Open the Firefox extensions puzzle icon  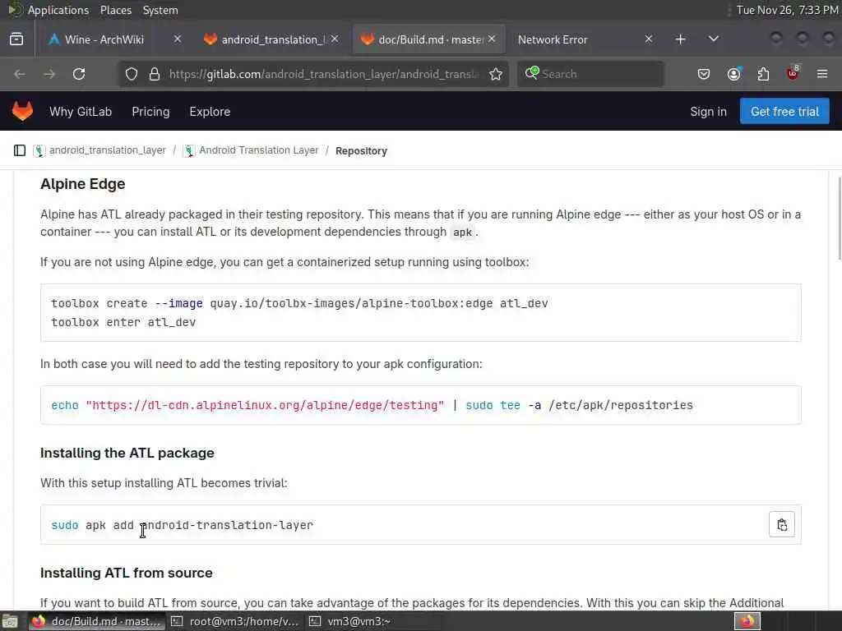click(763, 74)
